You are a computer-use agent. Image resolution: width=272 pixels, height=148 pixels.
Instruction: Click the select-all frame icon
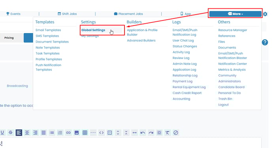159,133
